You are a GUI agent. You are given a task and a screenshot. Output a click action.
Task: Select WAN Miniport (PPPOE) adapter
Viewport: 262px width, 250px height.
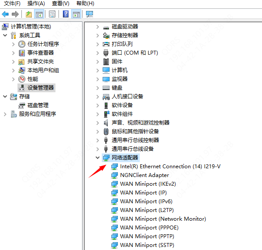point(149,227)
